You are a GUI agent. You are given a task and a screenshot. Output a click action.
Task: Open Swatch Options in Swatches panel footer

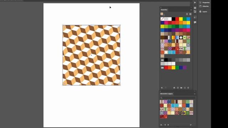178,88
